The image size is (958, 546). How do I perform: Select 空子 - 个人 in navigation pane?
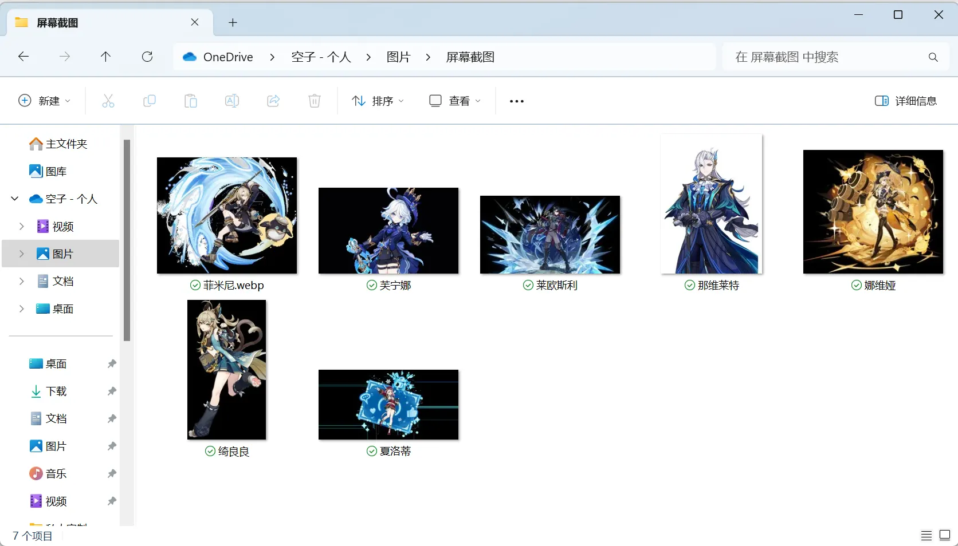click(64, 199)
